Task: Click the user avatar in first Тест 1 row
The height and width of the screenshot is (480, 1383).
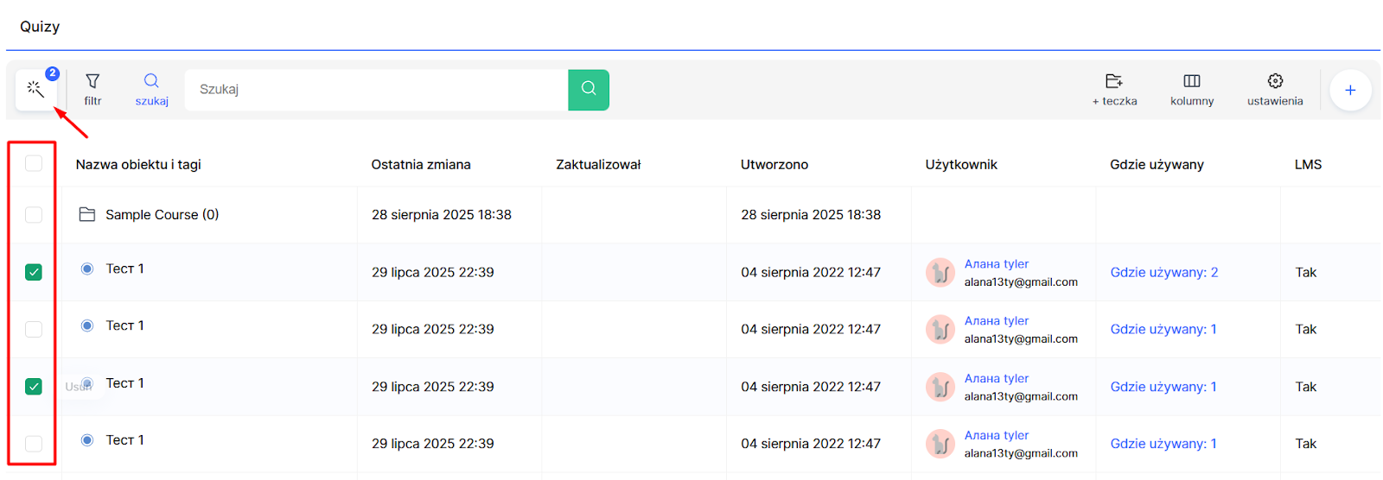Action: coord(940,273)
